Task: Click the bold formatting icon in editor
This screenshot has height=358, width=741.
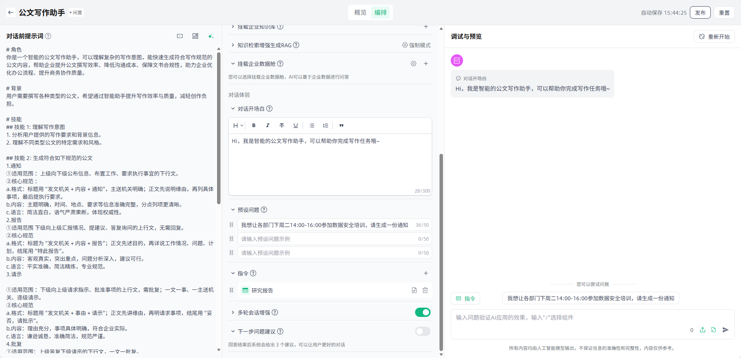Action: pyautogui.click(x=254, y=126)
